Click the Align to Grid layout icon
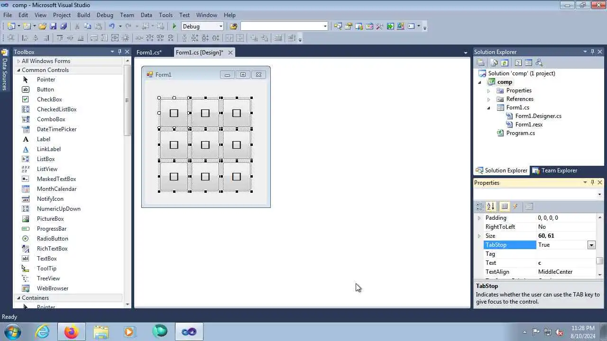Image resolution: width=607 pixels, height=341 pixels. coord(10,38)
